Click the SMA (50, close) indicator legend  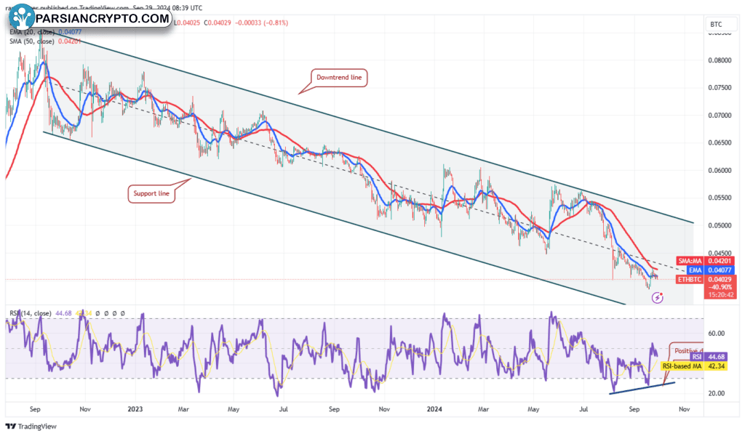tap(42, 41)
